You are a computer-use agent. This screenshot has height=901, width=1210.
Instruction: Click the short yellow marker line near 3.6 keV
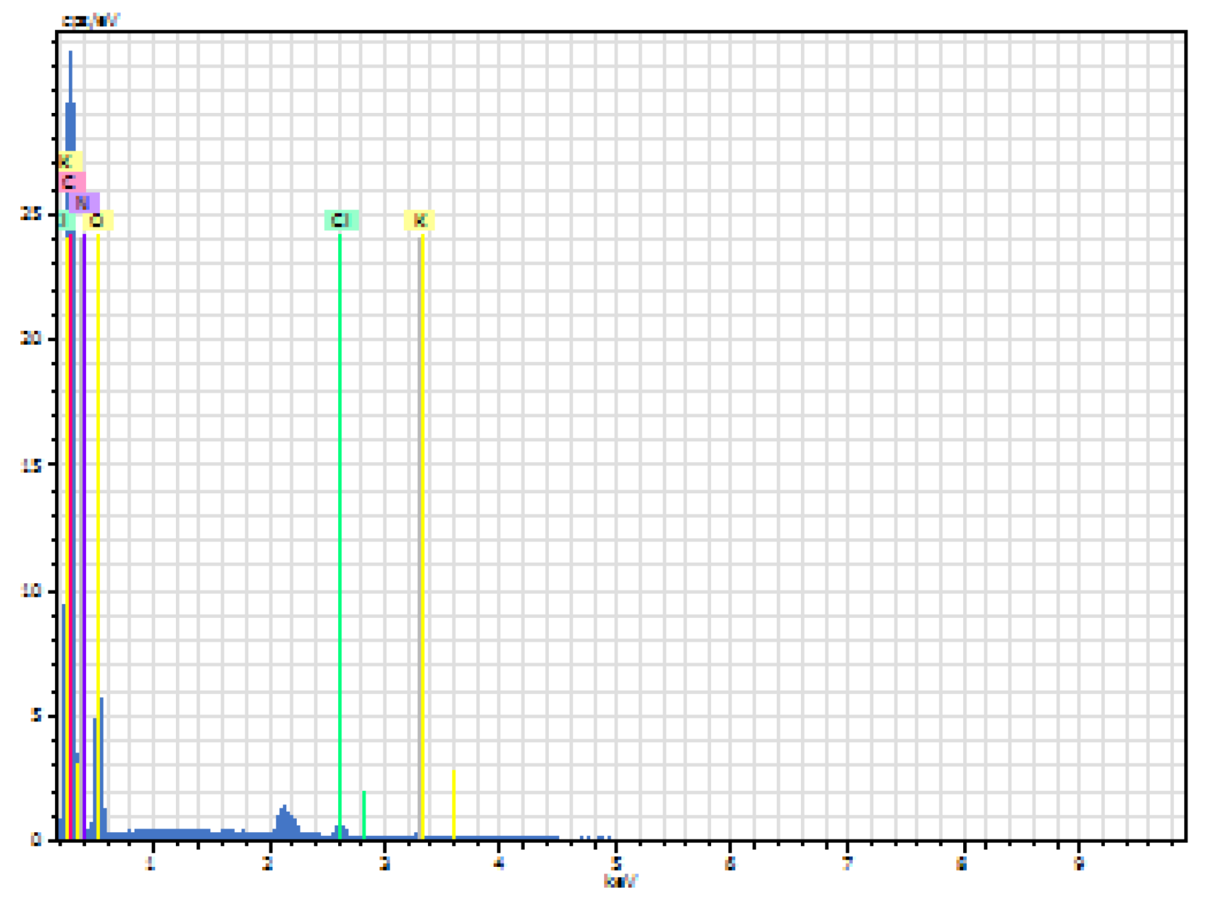(x=454, y=804)
